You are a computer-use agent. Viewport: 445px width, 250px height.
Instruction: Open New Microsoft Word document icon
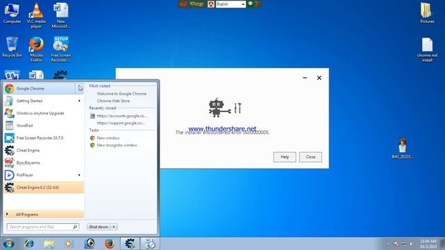tap(60, 15)
